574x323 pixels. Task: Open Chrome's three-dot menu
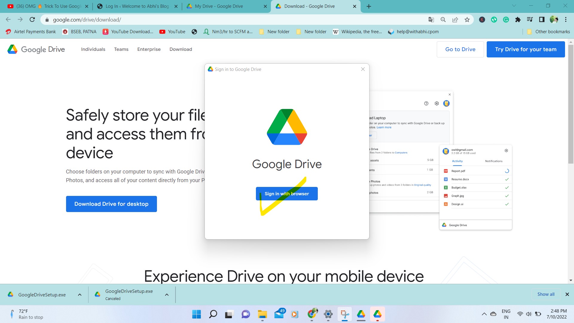pyautogui.click(x=566, y=20)
